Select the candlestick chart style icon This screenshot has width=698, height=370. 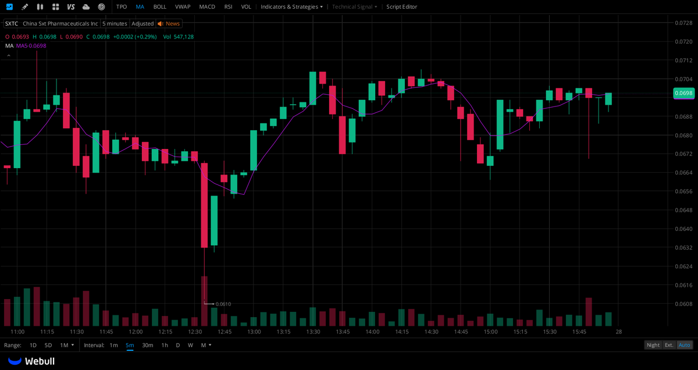pos(40,7)
